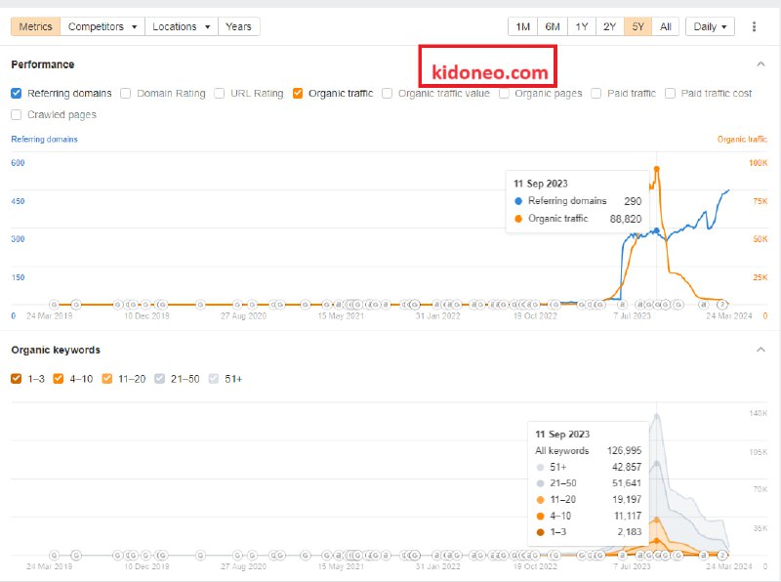Click the blue Referring domains highlighted data point
Image resolution: width=781 pixels, height=582 pixels.
(x=656, y=230)
